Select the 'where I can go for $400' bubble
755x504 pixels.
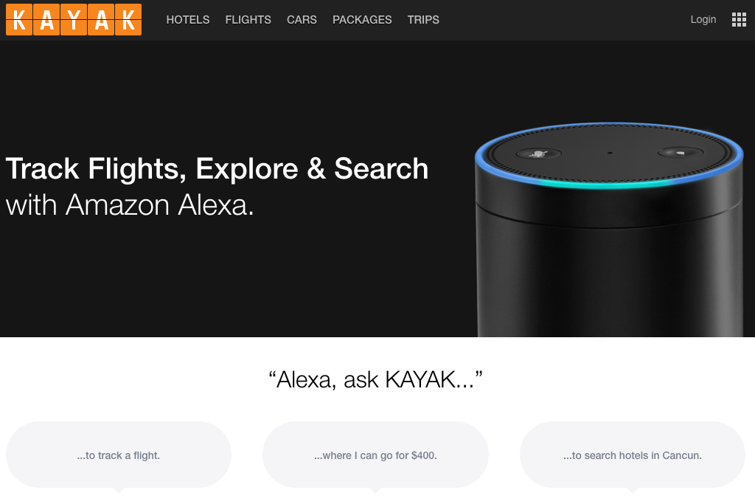(375, 455)
